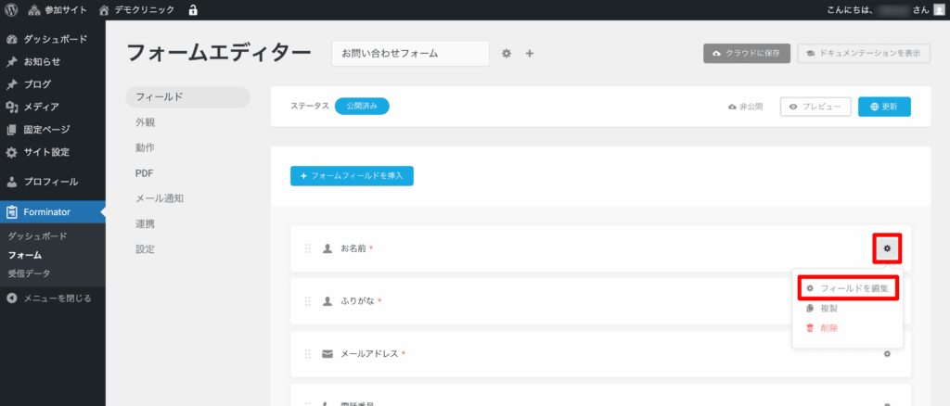Click the lock icon in admin bar
The width and height of the screenshot is (950, 406).
[193, 10]
